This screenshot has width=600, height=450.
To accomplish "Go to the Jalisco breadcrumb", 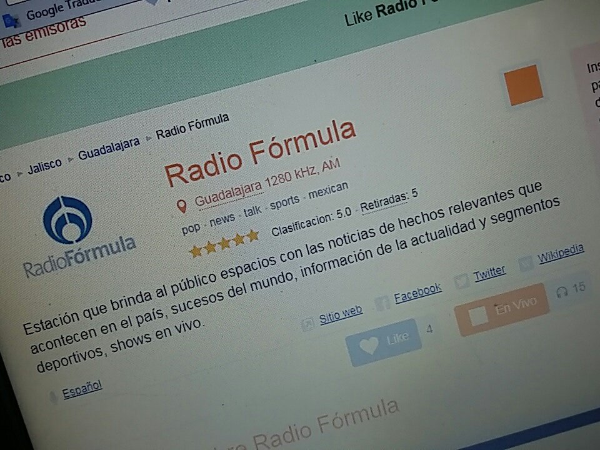I will 44,166.
